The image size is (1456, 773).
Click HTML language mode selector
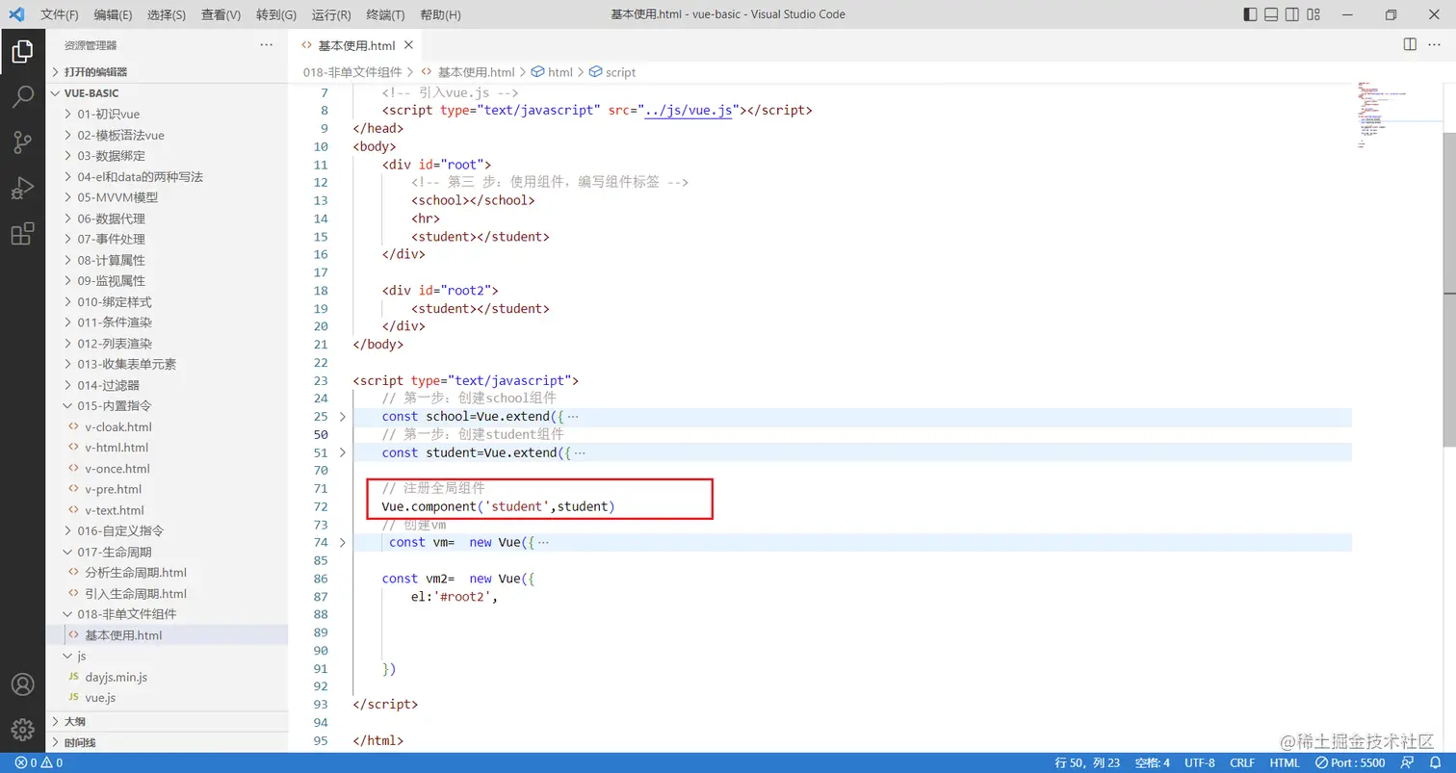click(x=1285, y=763)
